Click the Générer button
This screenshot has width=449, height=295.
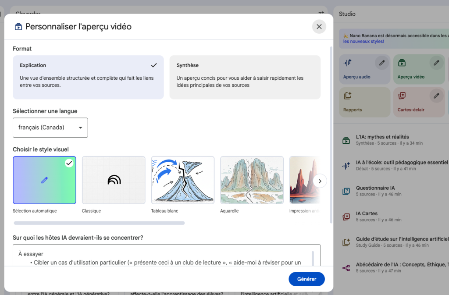click(x=306, y=279)
